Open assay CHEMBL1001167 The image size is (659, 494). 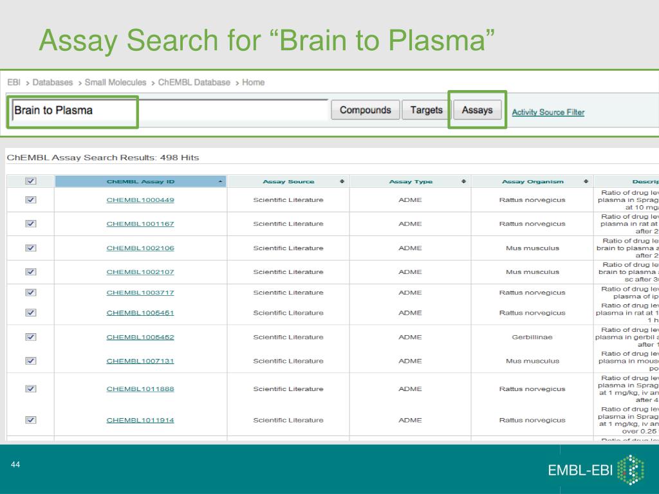140,224
